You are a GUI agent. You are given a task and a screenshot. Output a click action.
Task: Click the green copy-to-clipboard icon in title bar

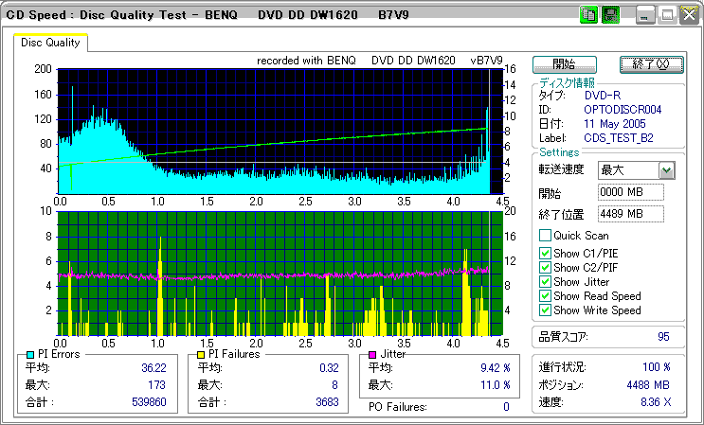588,14
